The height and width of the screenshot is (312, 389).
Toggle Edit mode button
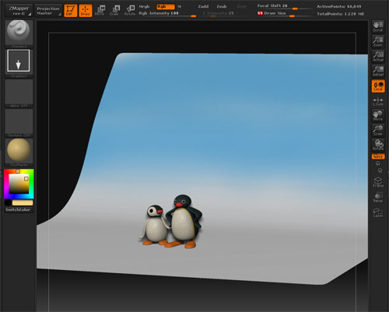[70, 11]
